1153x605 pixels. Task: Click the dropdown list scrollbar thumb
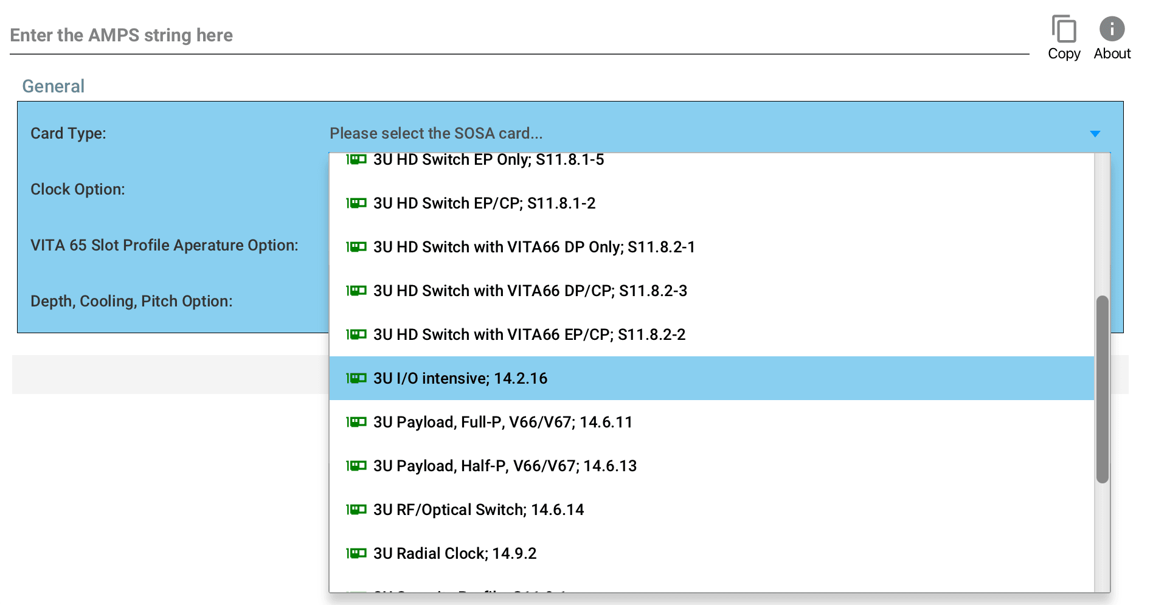(1102, 389)
